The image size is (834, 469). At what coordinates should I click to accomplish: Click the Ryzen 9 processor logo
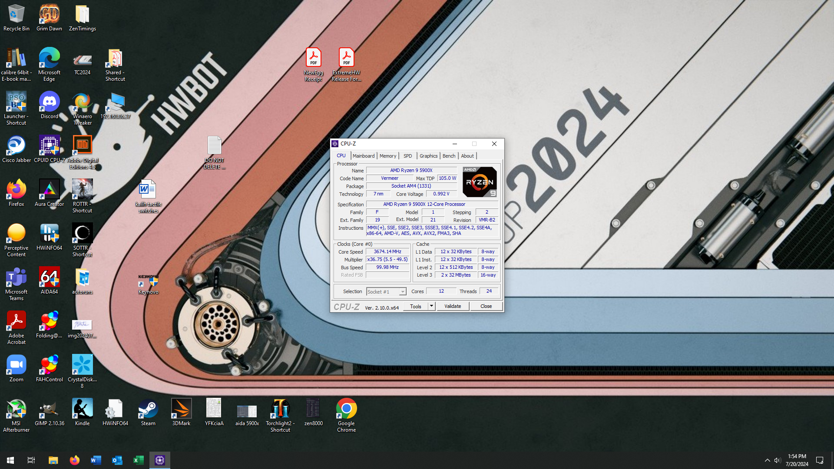pos(480,182)
